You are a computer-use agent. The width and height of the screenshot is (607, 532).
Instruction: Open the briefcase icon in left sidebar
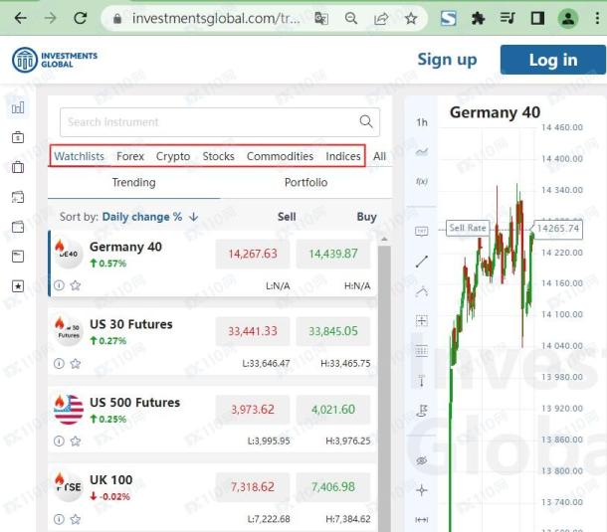coord(18,167)
